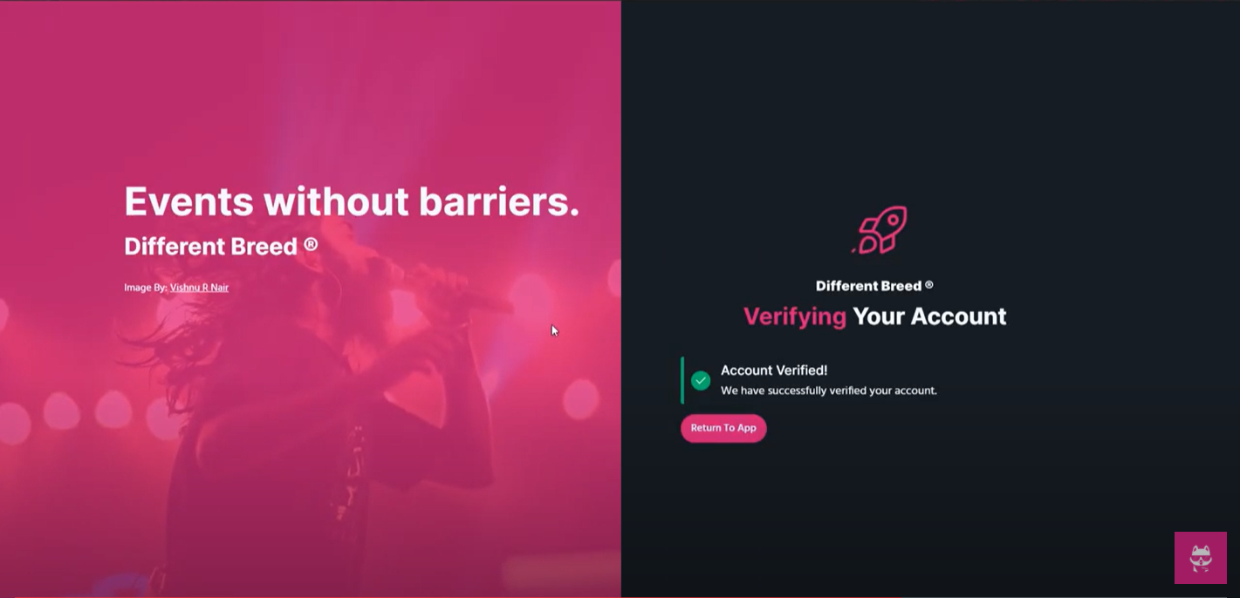Click Different Breed text below rocket logo
Screen dimensions: 1240x598
[x=874, y=286]
